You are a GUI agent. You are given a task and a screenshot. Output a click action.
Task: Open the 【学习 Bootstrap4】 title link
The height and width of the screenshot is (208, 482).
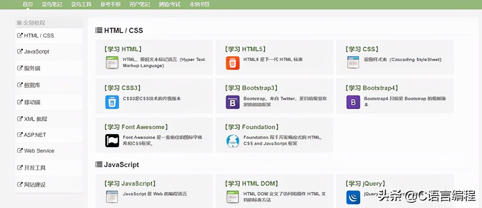point(372,88)
